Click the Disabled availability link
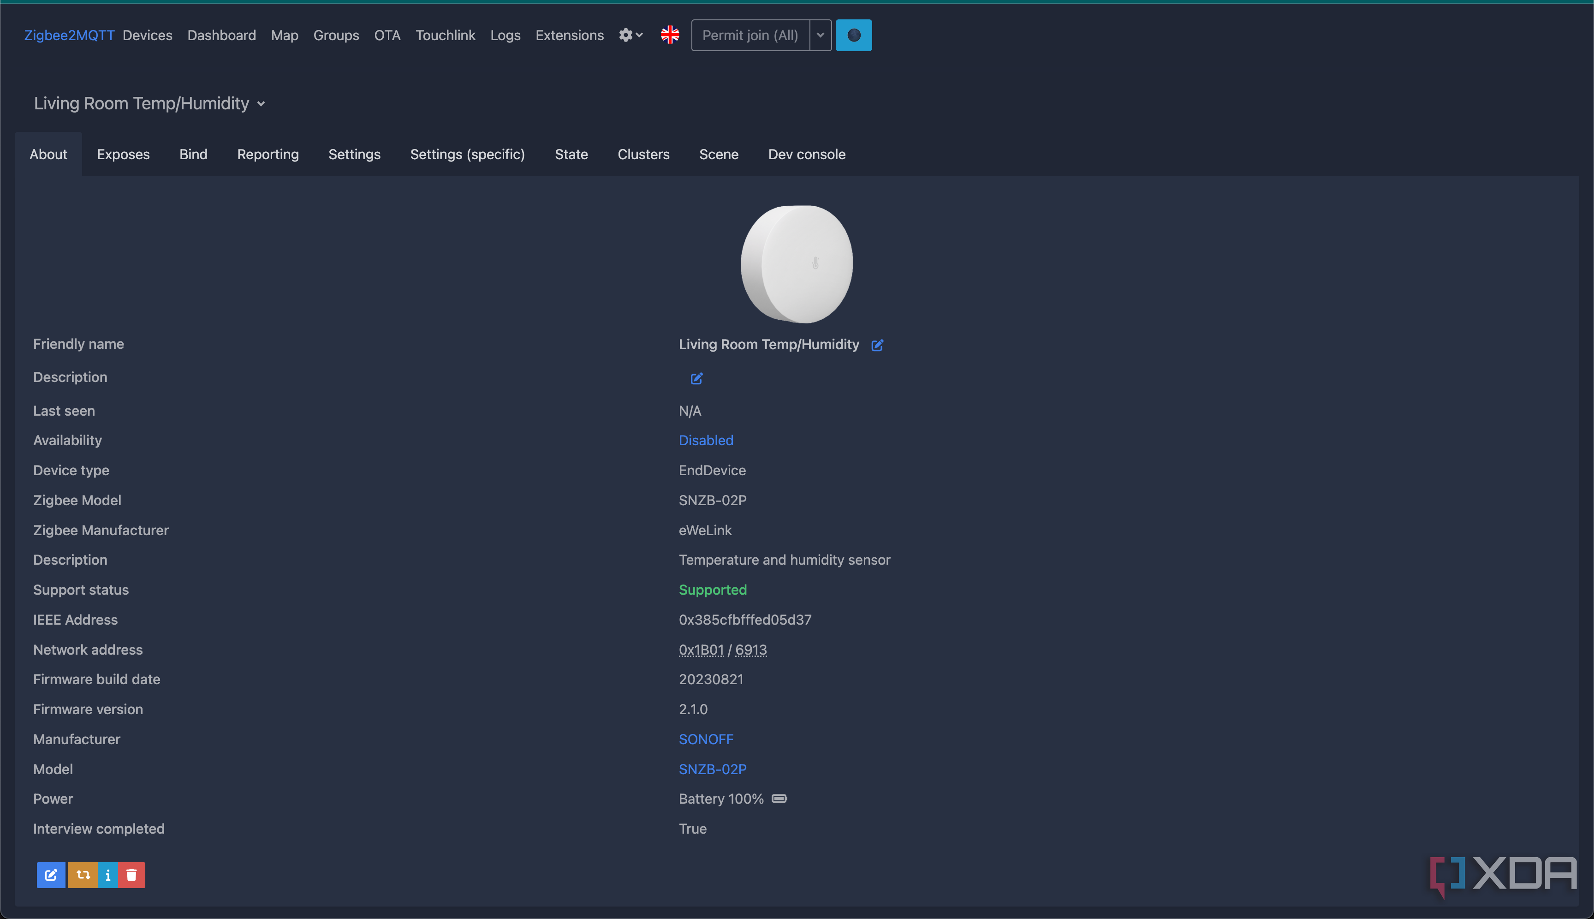 (706, 441)
